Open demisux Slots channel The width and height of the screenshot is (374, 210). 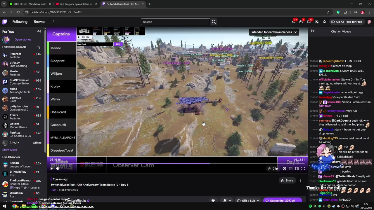pyautogui.click(x=23, y=99)
